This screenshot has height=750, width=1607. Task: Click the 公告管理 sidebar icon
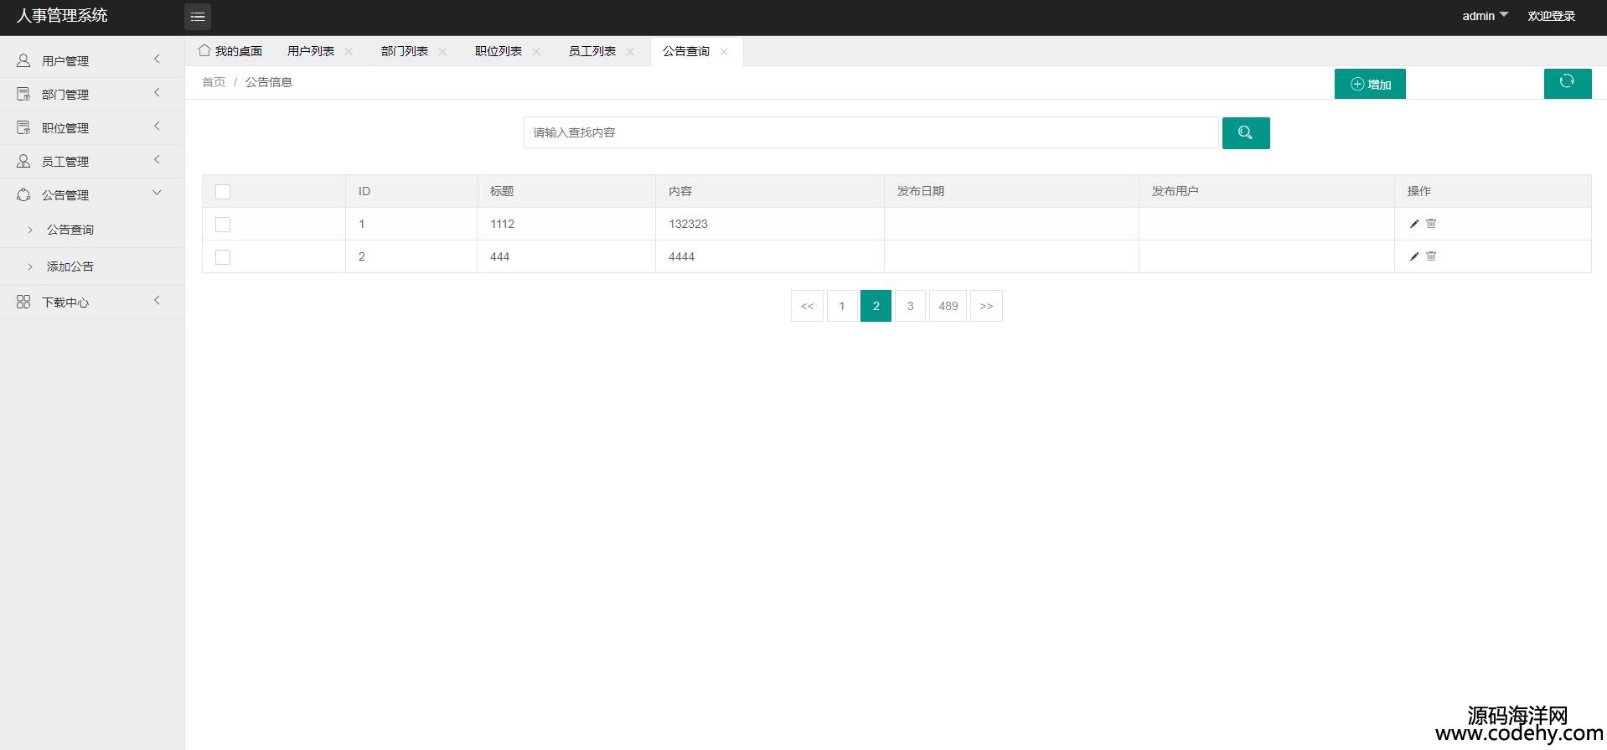pos(23,195)
